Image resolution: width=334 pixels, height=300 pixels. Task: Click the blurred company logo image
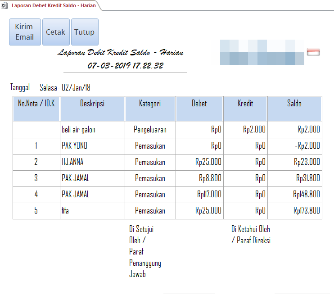pyautogui.click(x=262, y=52)
